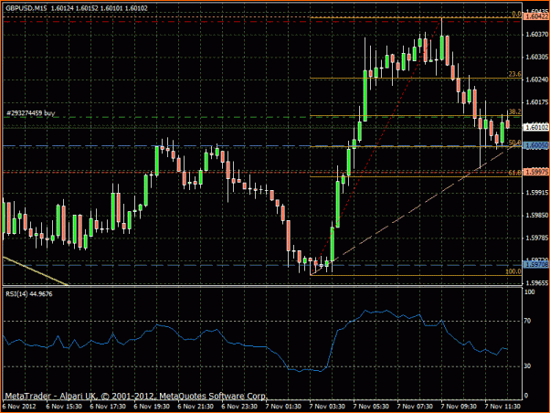Click the 7 Nov 05:30 time label
The image size is (550, 413).
(371, 407)
